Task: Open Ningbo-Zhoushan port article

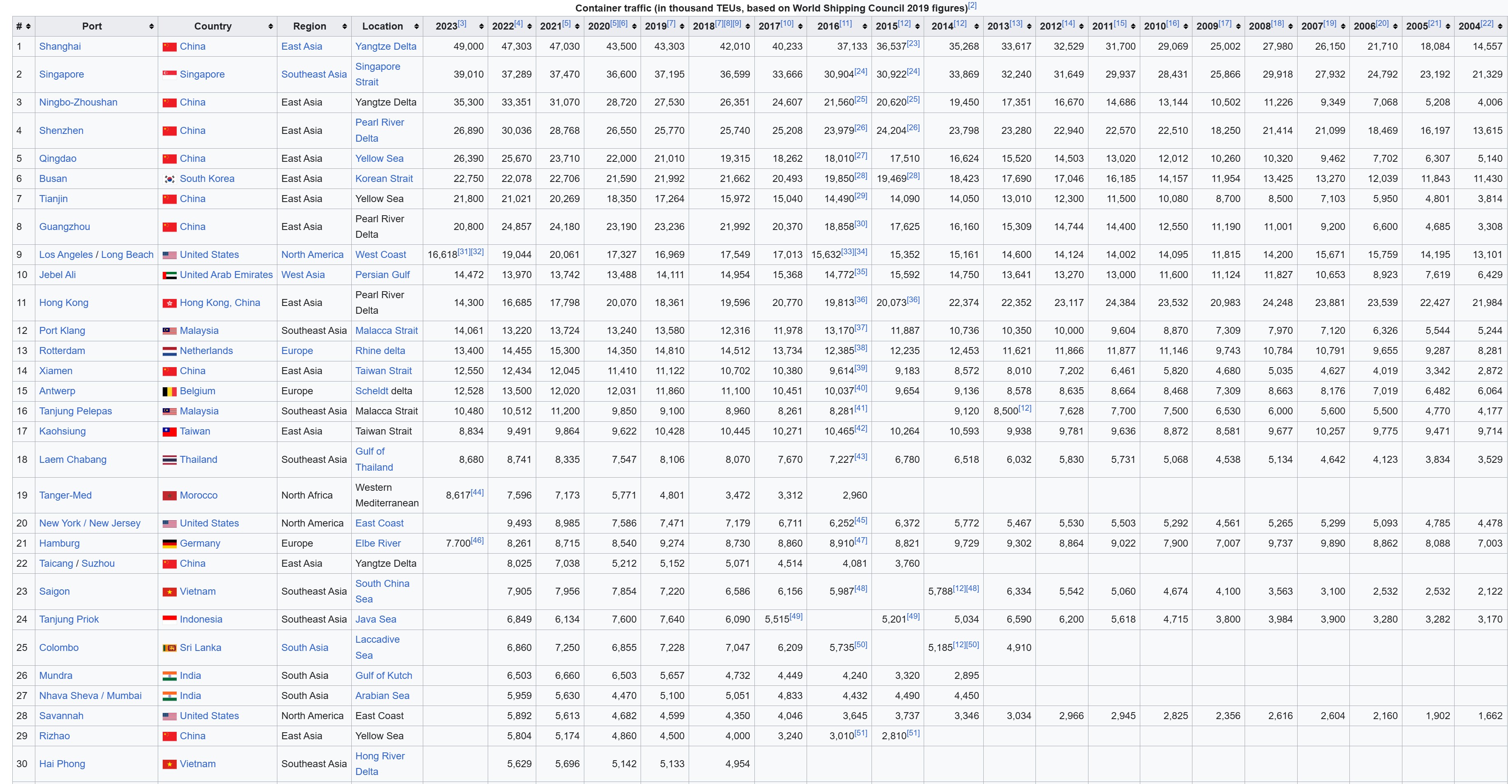Action: pos(78,102)
